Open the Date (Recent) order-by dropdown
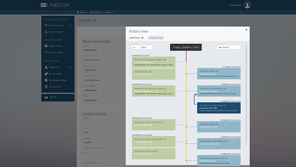Image resolution: width=296 pixels, height=167 pixels. (x=228, y=47)
